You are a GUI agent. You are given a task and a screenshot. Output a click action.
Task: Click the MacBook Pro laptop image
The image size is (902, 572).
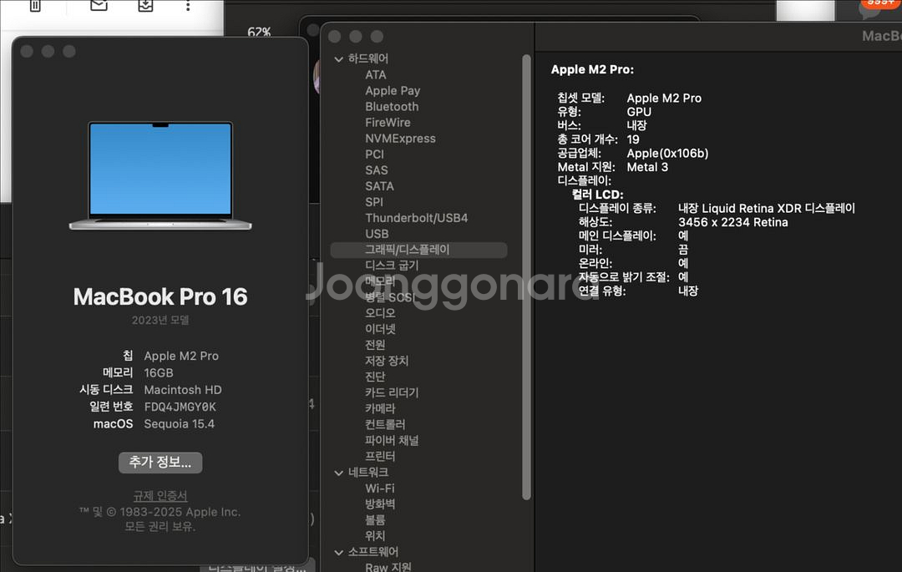click(160, 175)
